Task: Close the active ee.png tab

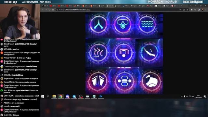Action: coord(112,6)
